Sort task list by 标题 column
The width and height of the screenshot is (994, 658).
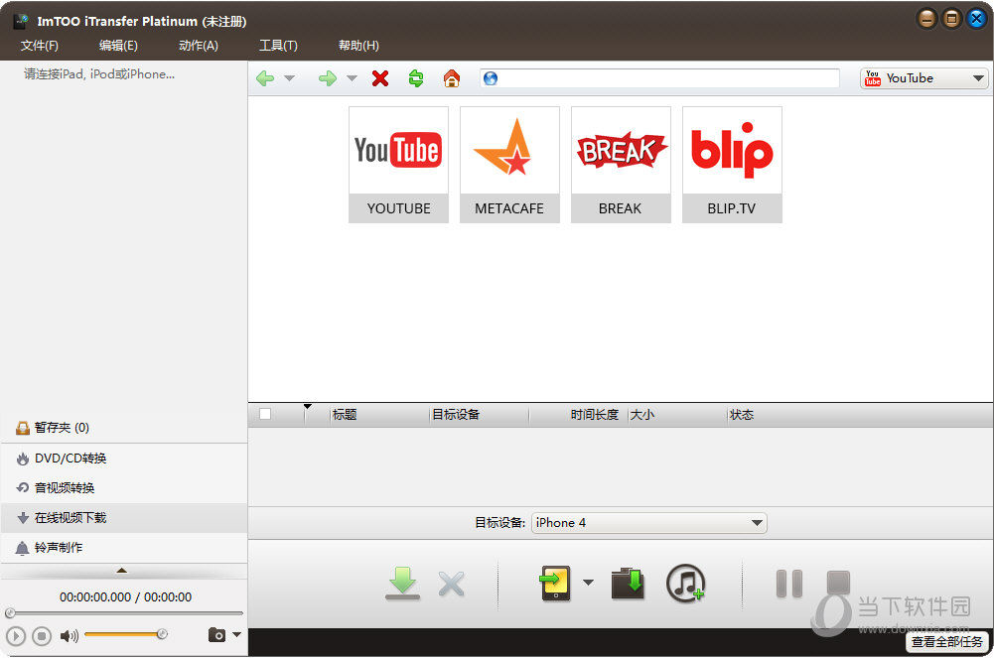379,415
